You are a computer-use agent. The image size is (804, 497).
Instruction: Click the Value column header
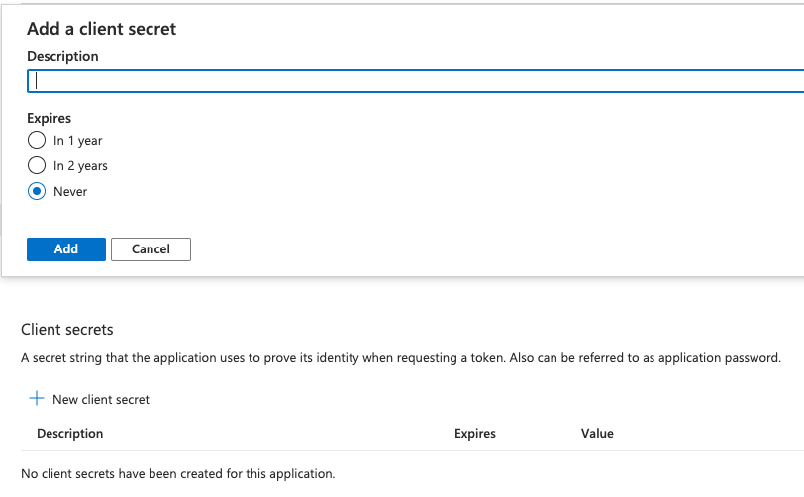(x=597, y=434)
